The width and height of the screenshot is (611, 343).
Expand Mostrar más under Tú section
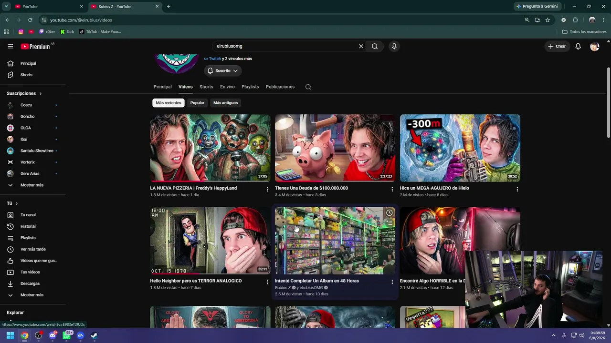(32, 295)
